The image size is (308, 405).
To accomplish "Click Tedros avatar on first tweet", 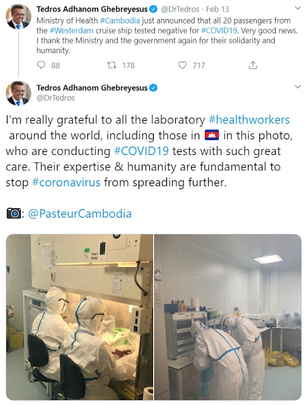I will tap(18, 16).
